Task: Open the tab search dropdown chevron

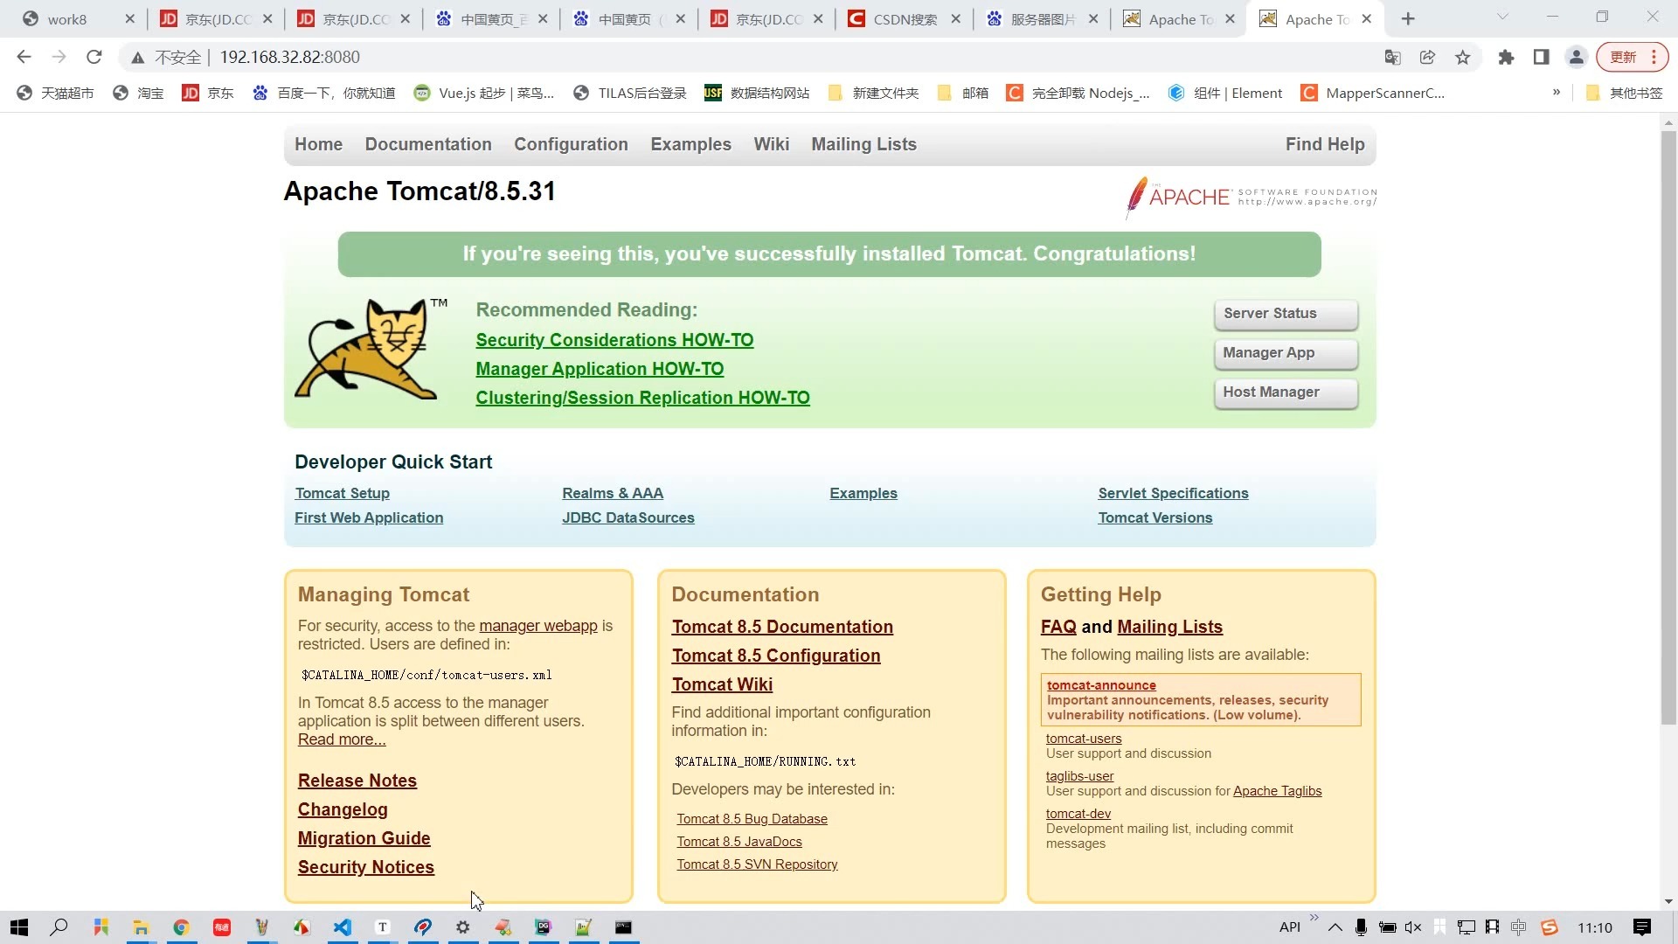Action: click(x=1502, y=17)
